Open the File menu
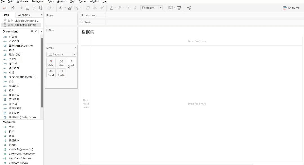 (x=3, y=1)
